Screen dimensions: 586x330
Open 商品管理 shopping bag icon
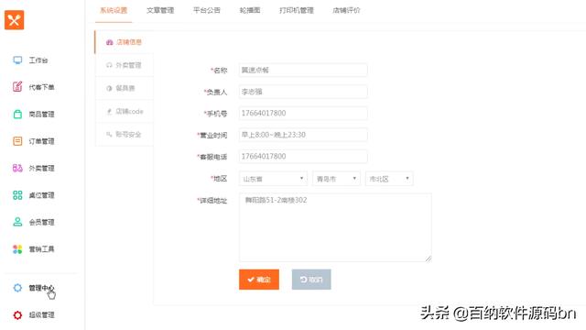[17, 114]
